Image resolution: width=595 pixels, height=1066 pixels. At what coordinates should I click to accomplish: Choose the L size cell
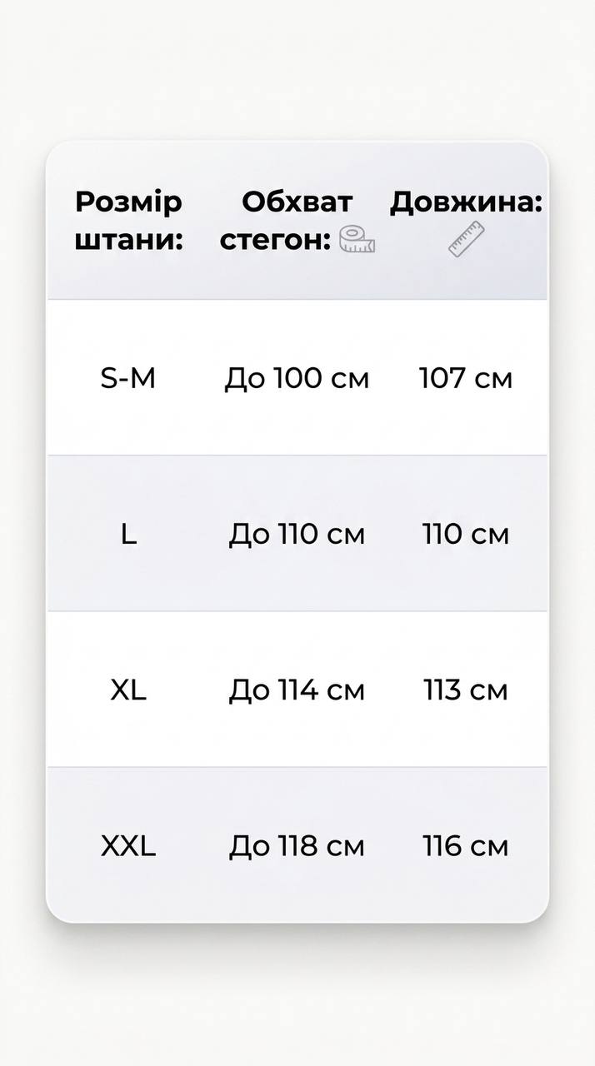pos(128,535)
